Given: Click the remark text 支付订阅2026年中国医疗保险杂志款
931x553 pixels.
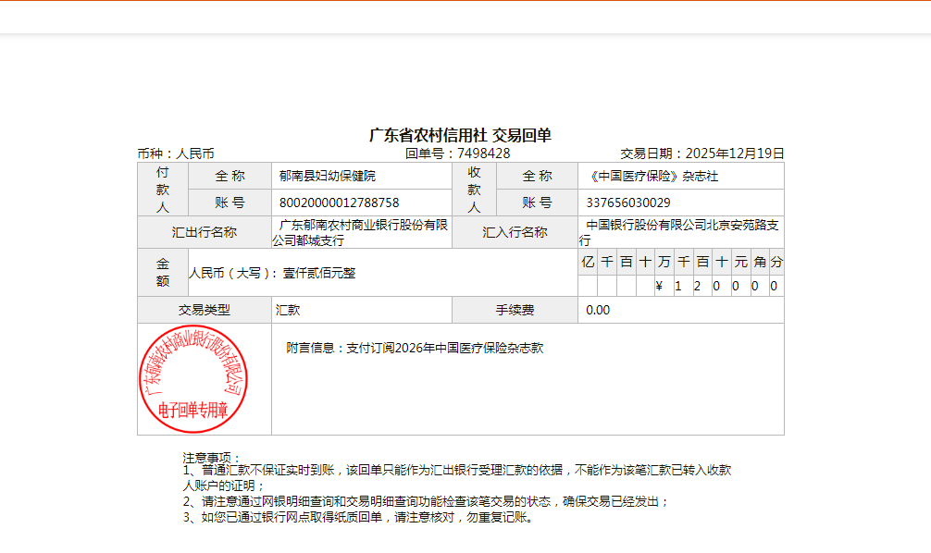Looking at the screenshot, I should pos(414,349).
